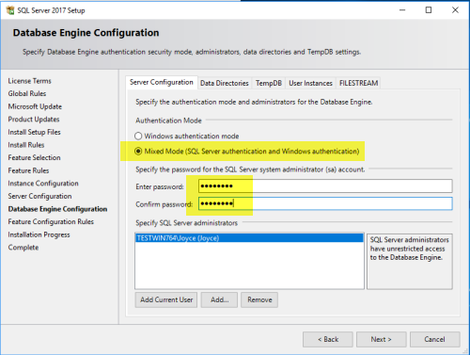This screenshot has height=355, width=470.
Task: Click Database Engine Configuration sidebar step
Action: pyautogui.click(x=57, y=209)
